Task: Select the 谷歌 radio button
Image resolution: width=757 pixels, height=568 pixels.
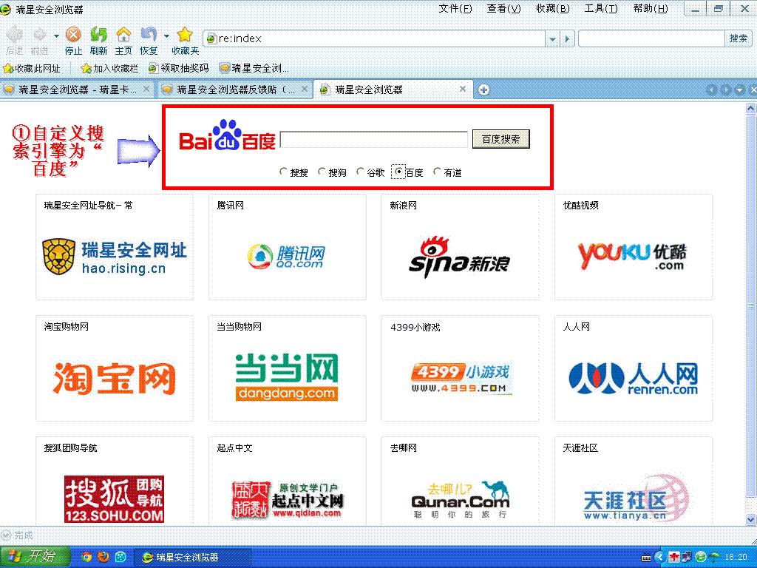Action: pos(360,172)
